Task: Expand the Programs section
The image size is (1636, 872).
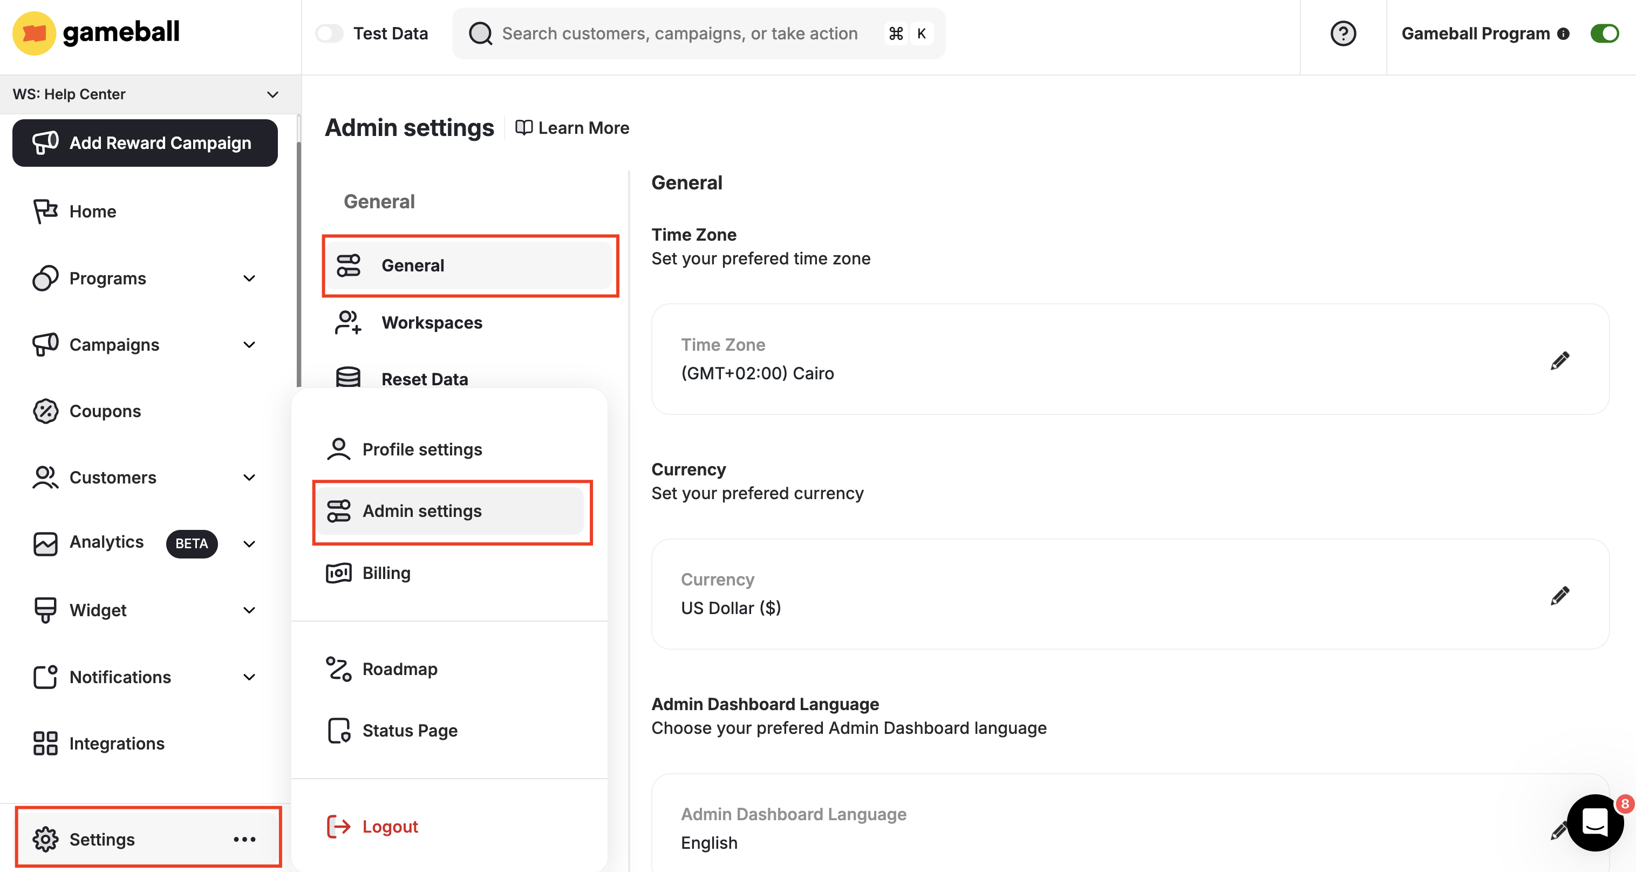Action: point(250,278)
